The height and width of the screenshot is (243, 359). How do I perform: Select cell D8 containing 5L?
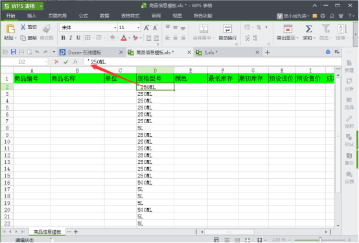pos(155,128)
